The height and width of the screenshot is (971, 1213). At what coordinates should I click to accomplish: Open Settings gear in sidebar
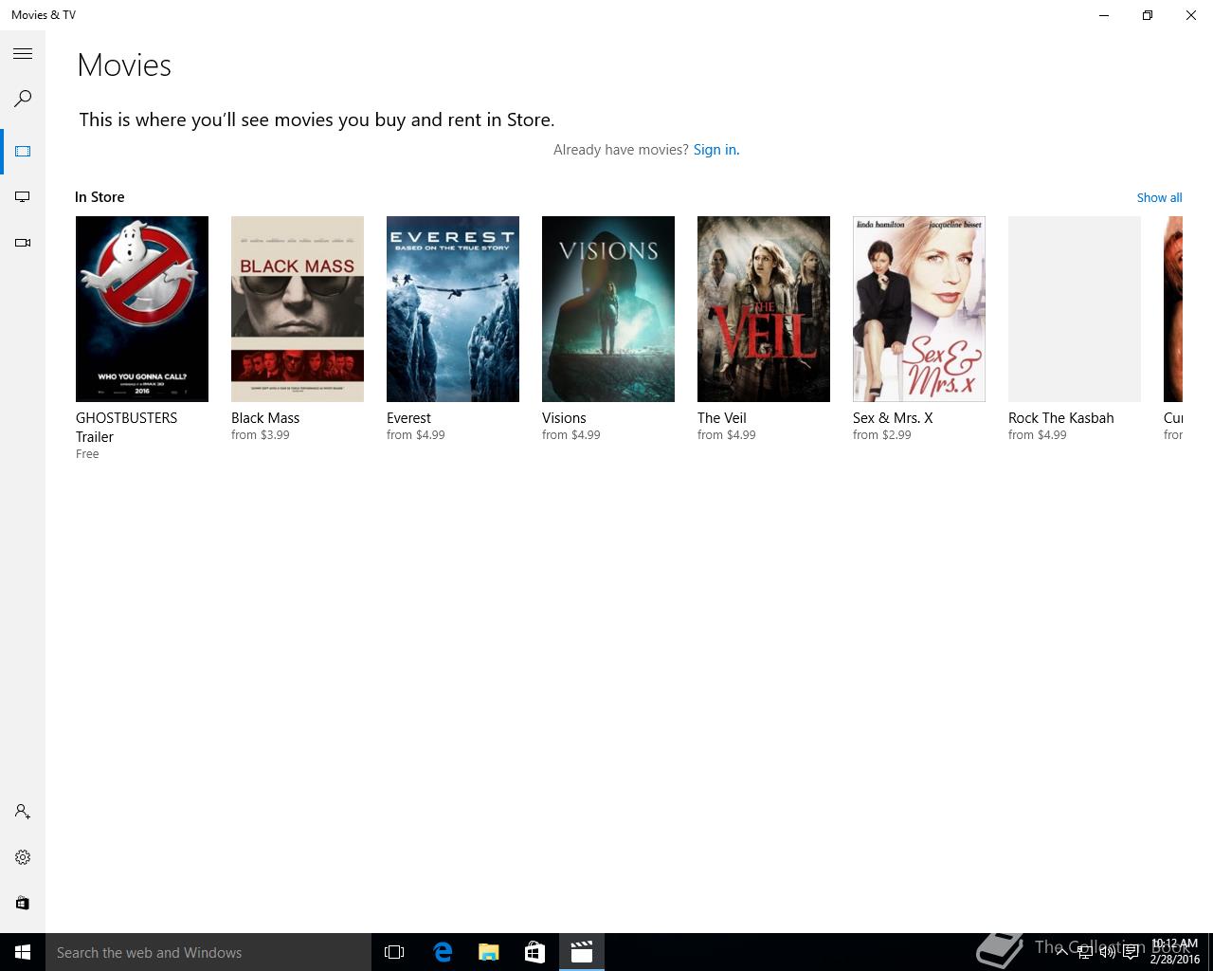(23, 857)
